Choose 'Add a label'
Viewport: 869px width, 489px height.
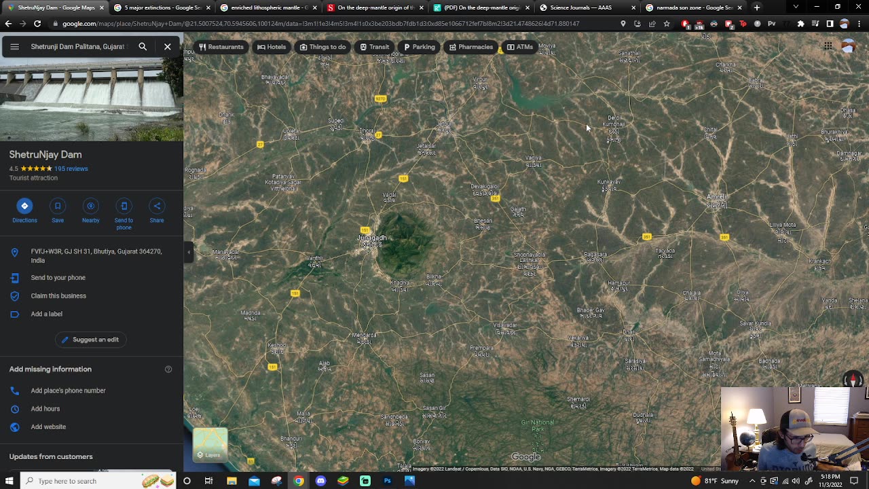click(x=92, y=314)
